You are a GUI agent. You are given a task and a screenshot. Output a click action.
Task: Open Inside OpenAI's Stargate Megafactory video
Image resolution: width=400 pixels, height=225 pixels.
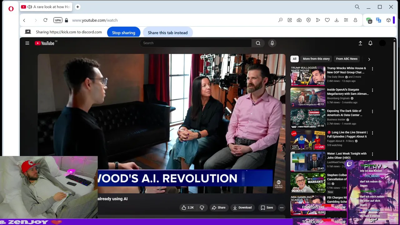click(348, 92)
